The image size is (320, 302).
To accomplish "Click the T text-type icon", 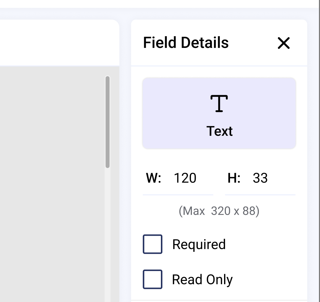I will 219,103.
